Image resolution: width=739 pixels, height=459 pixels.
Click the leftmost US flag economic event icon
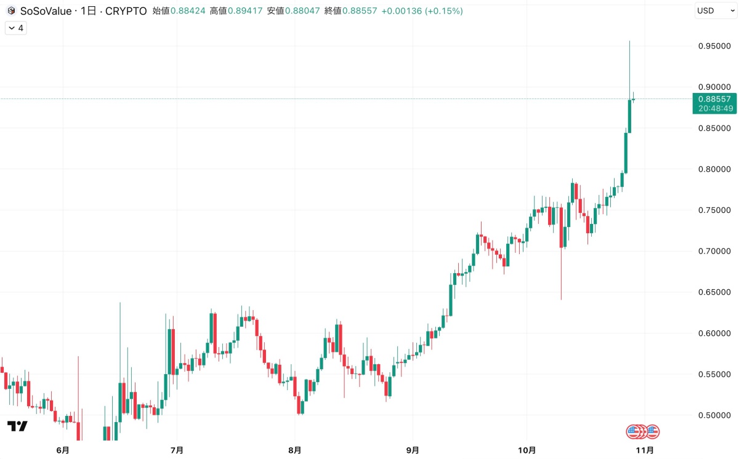pyautogui.click(x=632, y=431)
